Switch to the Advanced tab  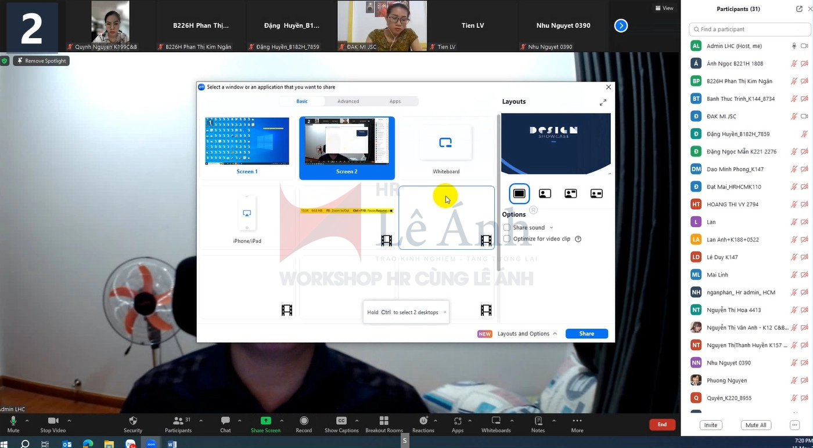[x=348, y=101]
